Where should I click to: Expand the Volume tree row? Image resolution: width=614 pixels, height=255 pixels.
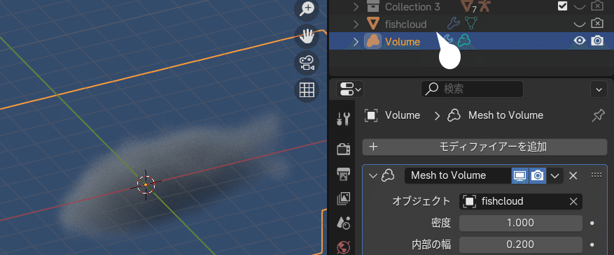click(x=356, y=41)
